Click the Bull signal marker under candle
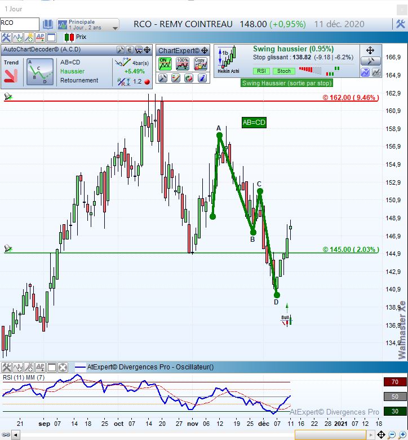 point(286,320)
